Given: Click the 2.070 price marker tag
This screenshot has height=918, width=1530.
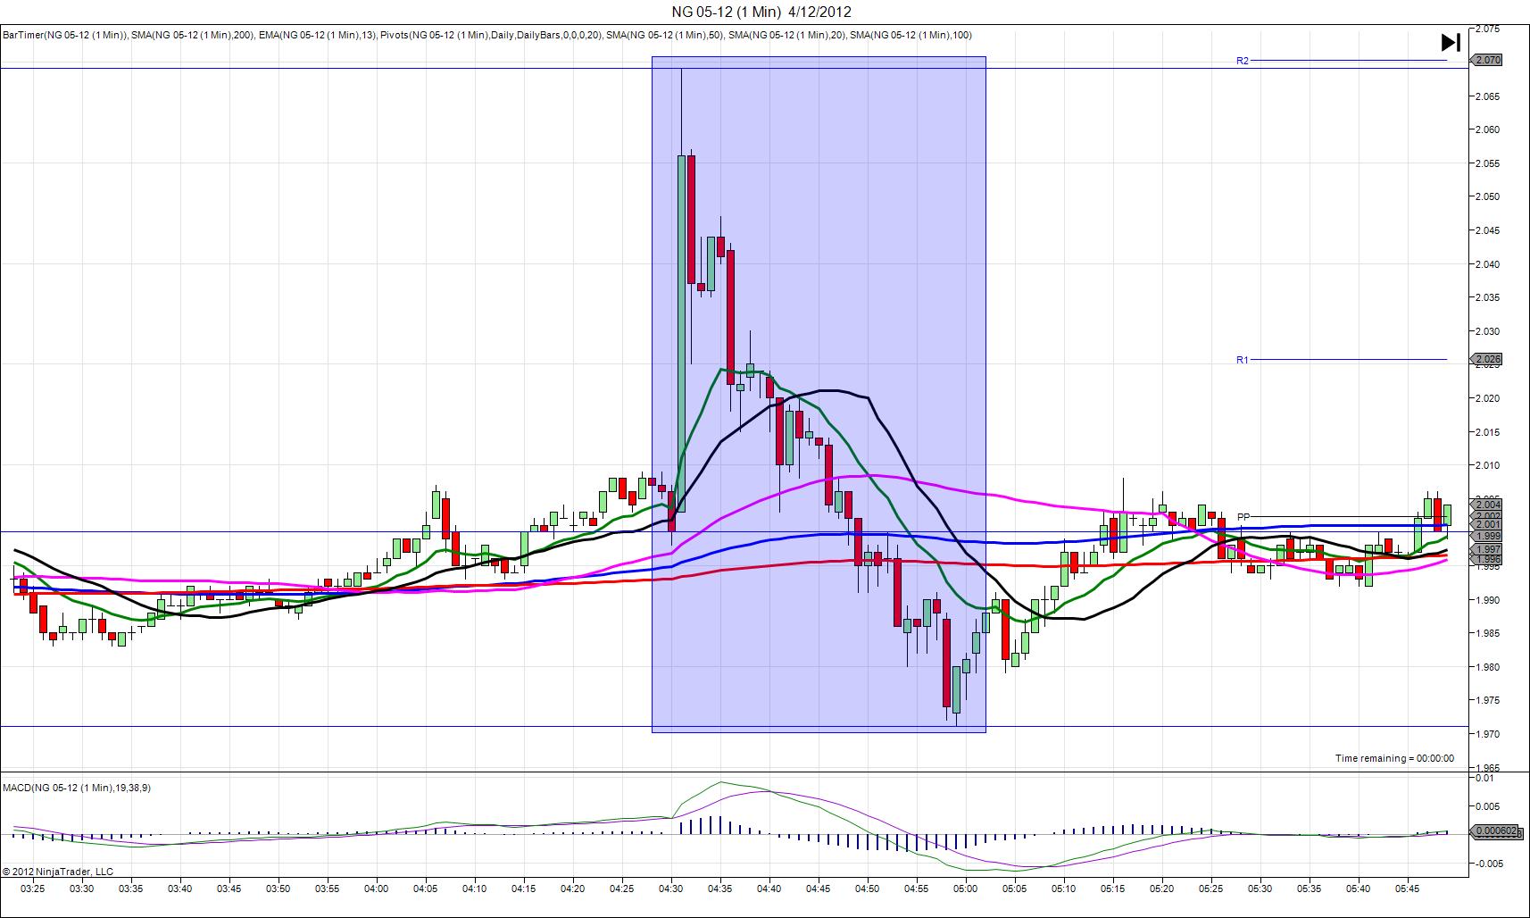Looking at the screenshot, I should pyautogui.click(x=1488, y=60).
